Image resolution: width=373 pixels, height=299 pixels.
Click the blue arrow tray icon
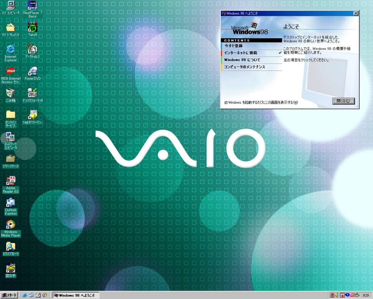[x=347, y=295]
